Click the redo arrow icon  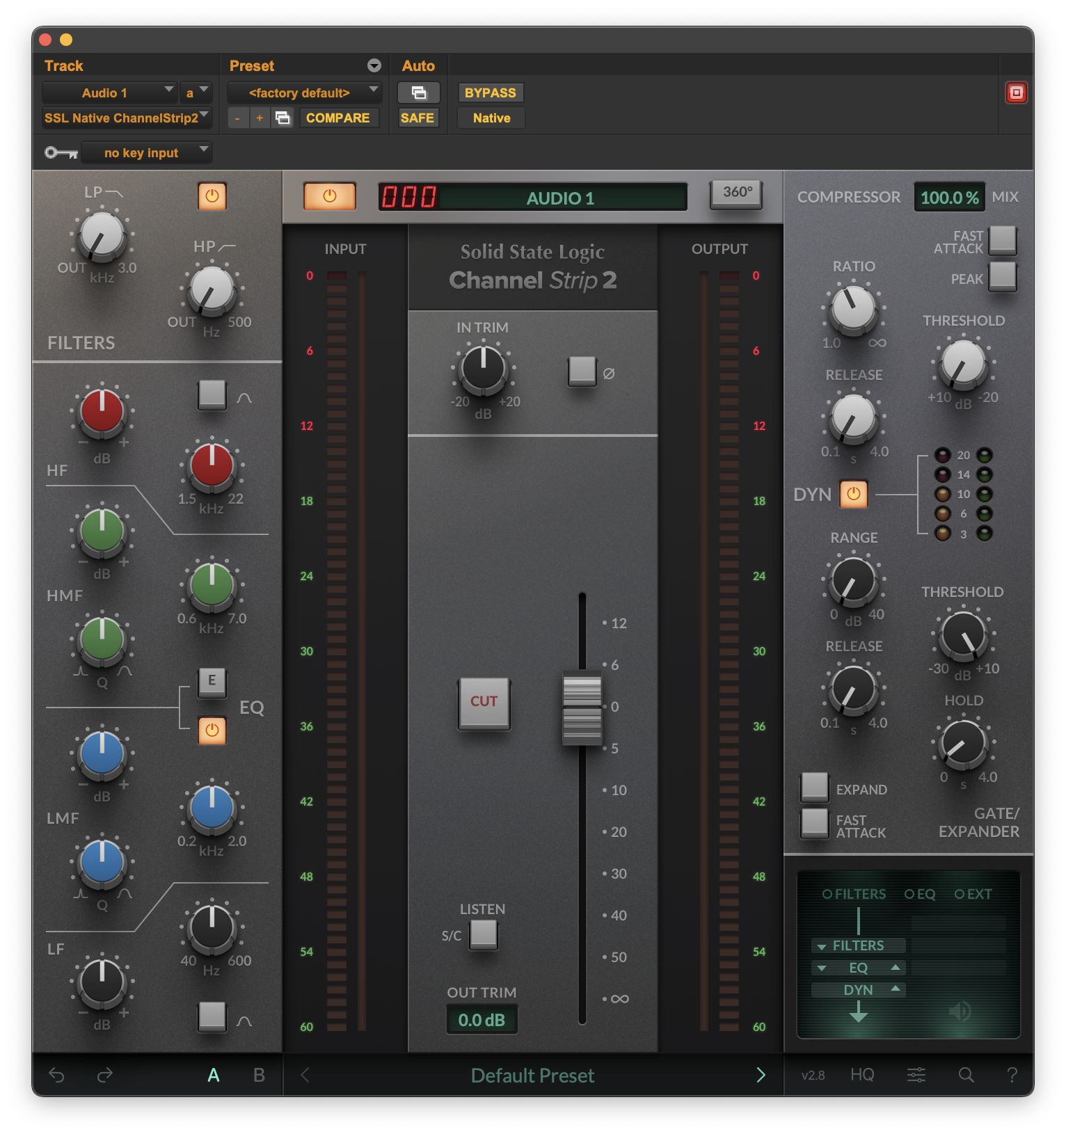click(105, 1075)
